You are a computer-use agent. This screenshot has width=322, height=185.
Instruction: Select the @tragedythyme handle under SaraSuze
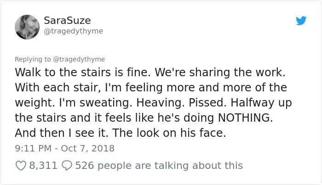tap(73, 31)
